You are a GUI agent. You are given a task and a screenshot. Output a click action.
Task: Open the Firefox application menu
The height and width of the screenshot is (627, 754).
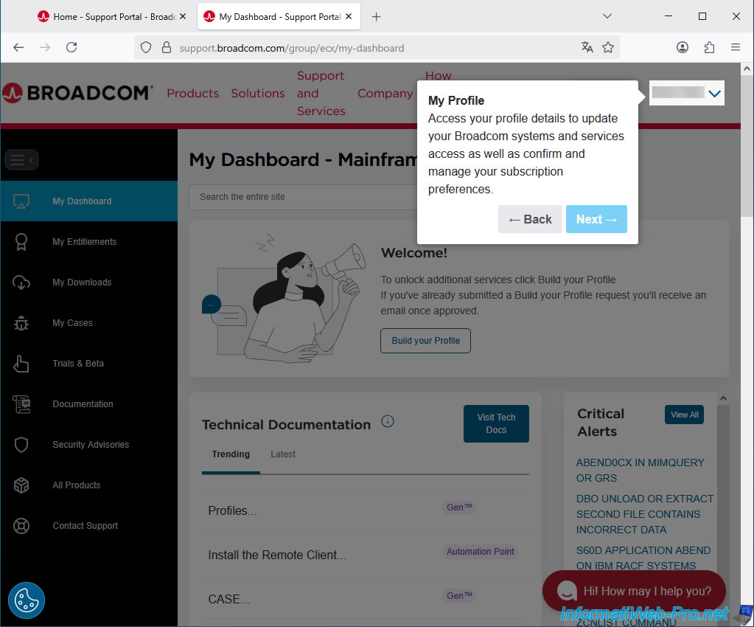coord(735,47)
